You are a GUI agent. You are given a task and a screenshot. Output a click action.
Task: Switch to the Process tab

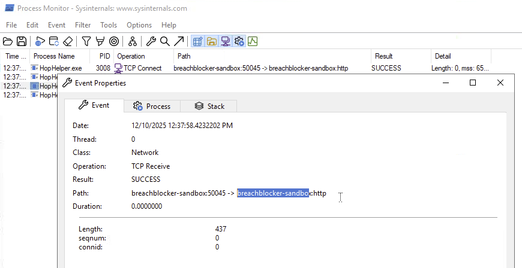click(152, 106)
